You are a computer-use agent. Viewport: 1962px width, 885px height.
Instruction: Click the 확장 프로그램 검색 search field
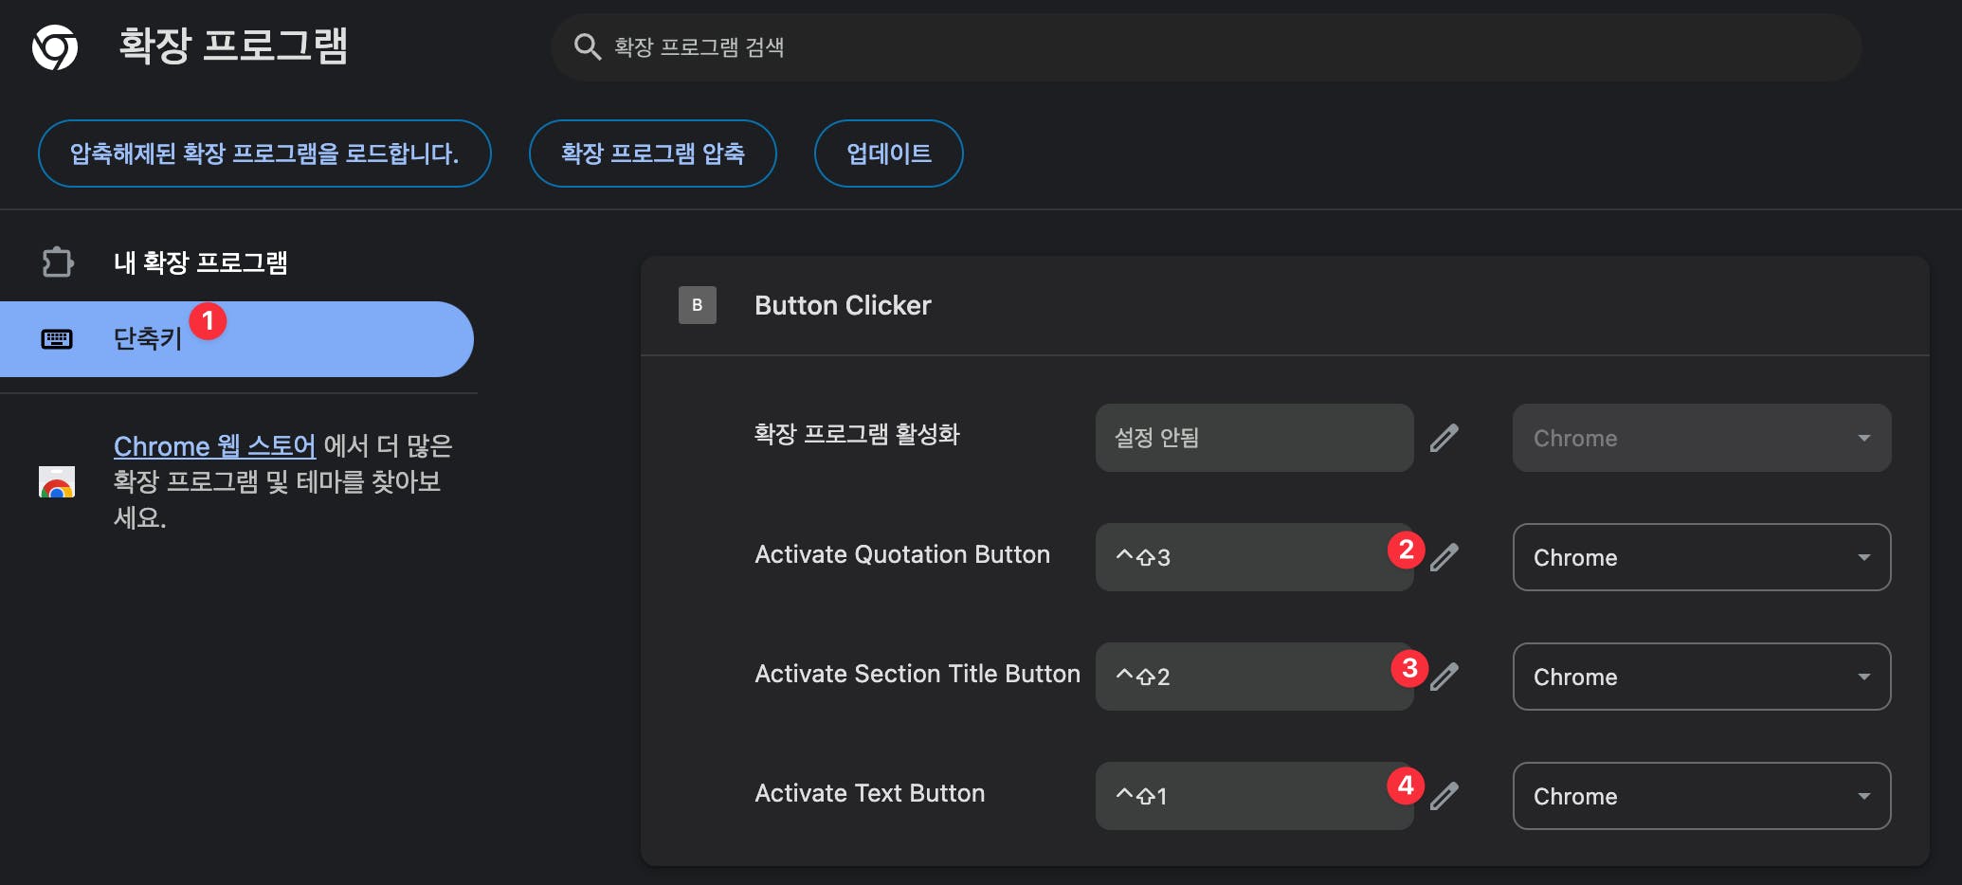pos(1204,47)
